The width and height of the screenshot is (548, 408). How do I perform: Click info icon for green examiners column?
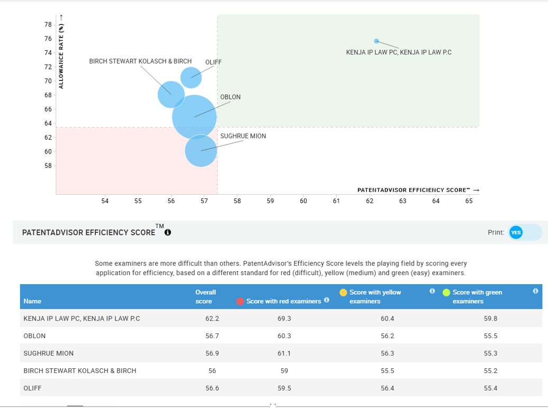coord(535,292)
